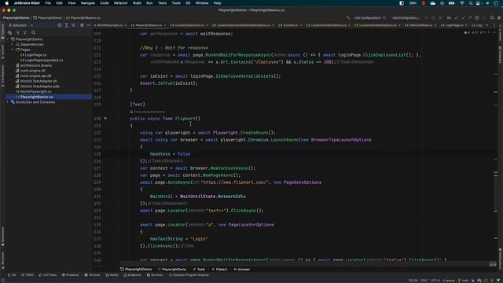Click inside the Headless = false code line
This screenshot has height=283, width=503.
[x=170, y=154]
